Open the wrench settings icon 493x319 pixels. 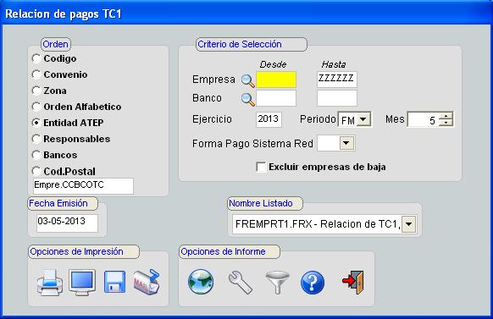tap(241, 283)
